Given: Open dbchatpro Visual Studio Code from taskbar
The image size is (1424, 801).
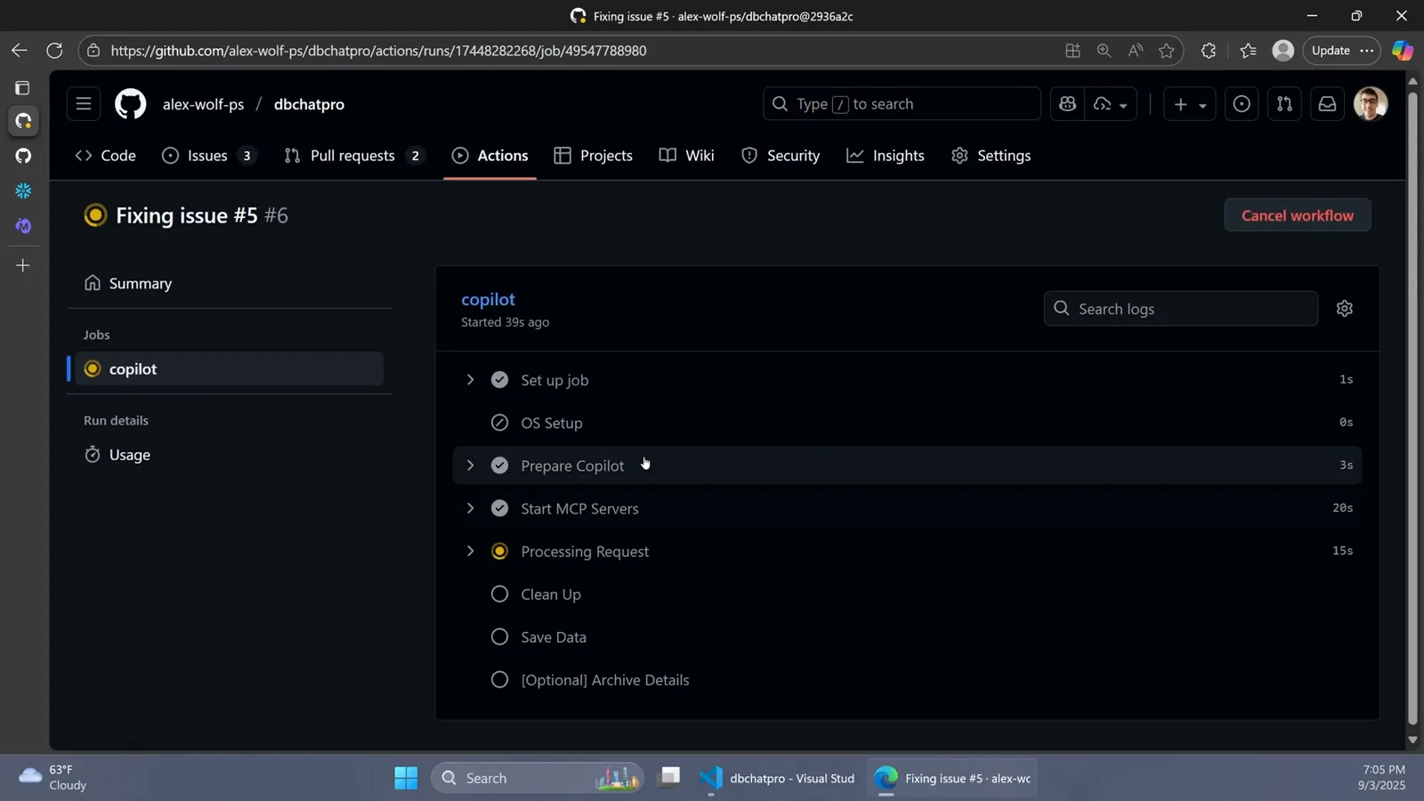Looking at the screenshot, I should pos(776,778).
